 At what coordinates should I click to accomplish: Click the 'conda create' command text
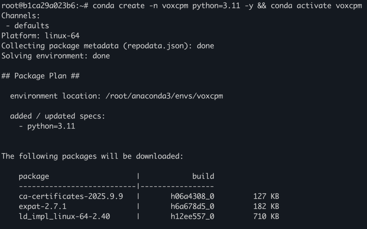click(x=119, y=6)
